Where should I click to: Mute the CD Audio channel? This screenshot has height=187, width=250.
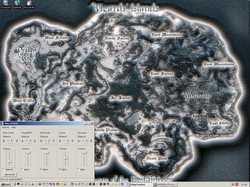coord(79,169)
